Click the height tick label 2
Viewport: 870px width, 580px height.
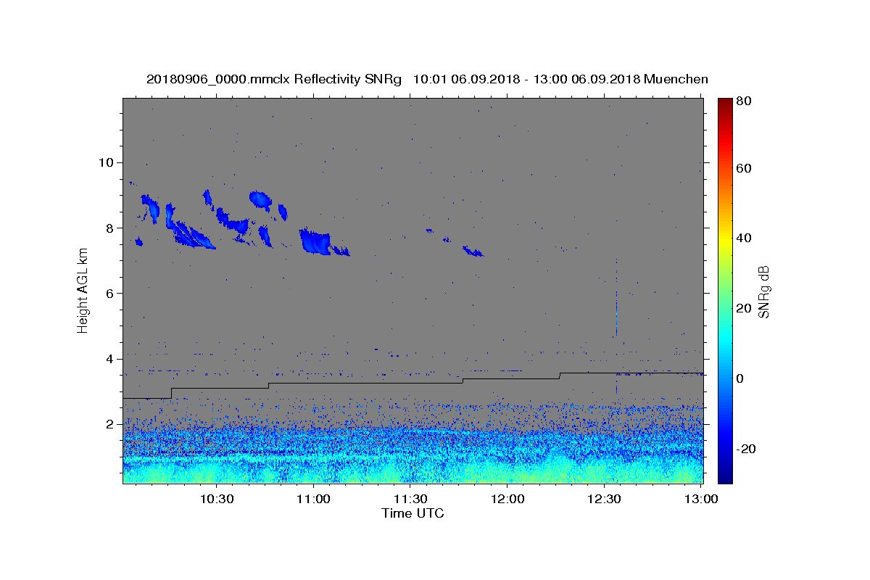[x=110, y=424]
